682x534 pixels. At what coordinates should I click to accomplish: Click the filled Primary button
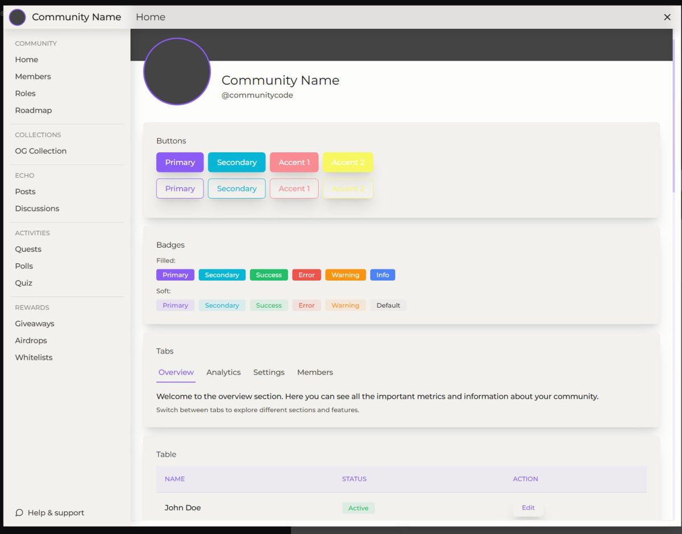coord(180,162)
